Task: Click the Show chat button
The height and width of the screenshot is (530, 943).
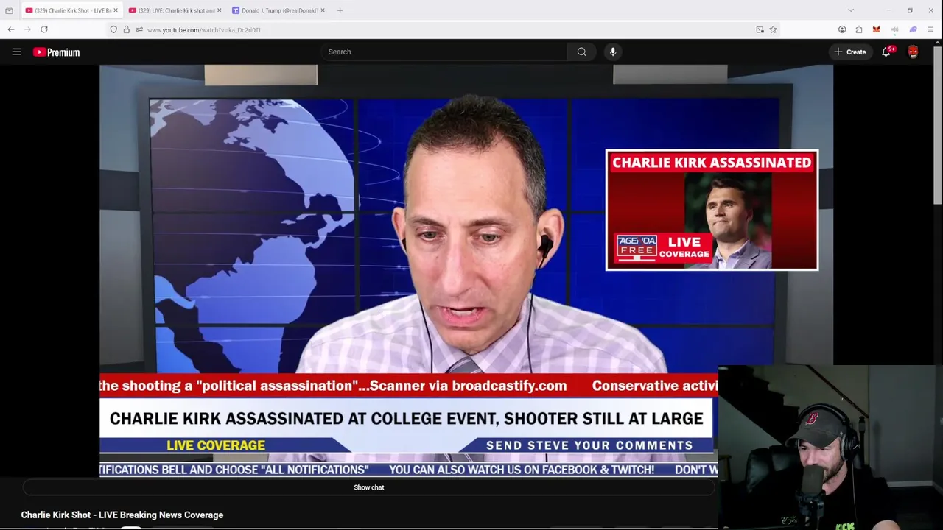Action: [368, 487]
